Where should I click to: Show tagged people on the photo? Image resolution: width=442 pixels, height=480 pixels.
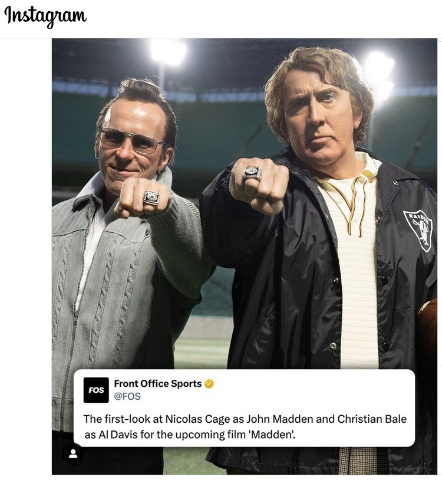tap(73, 453)
